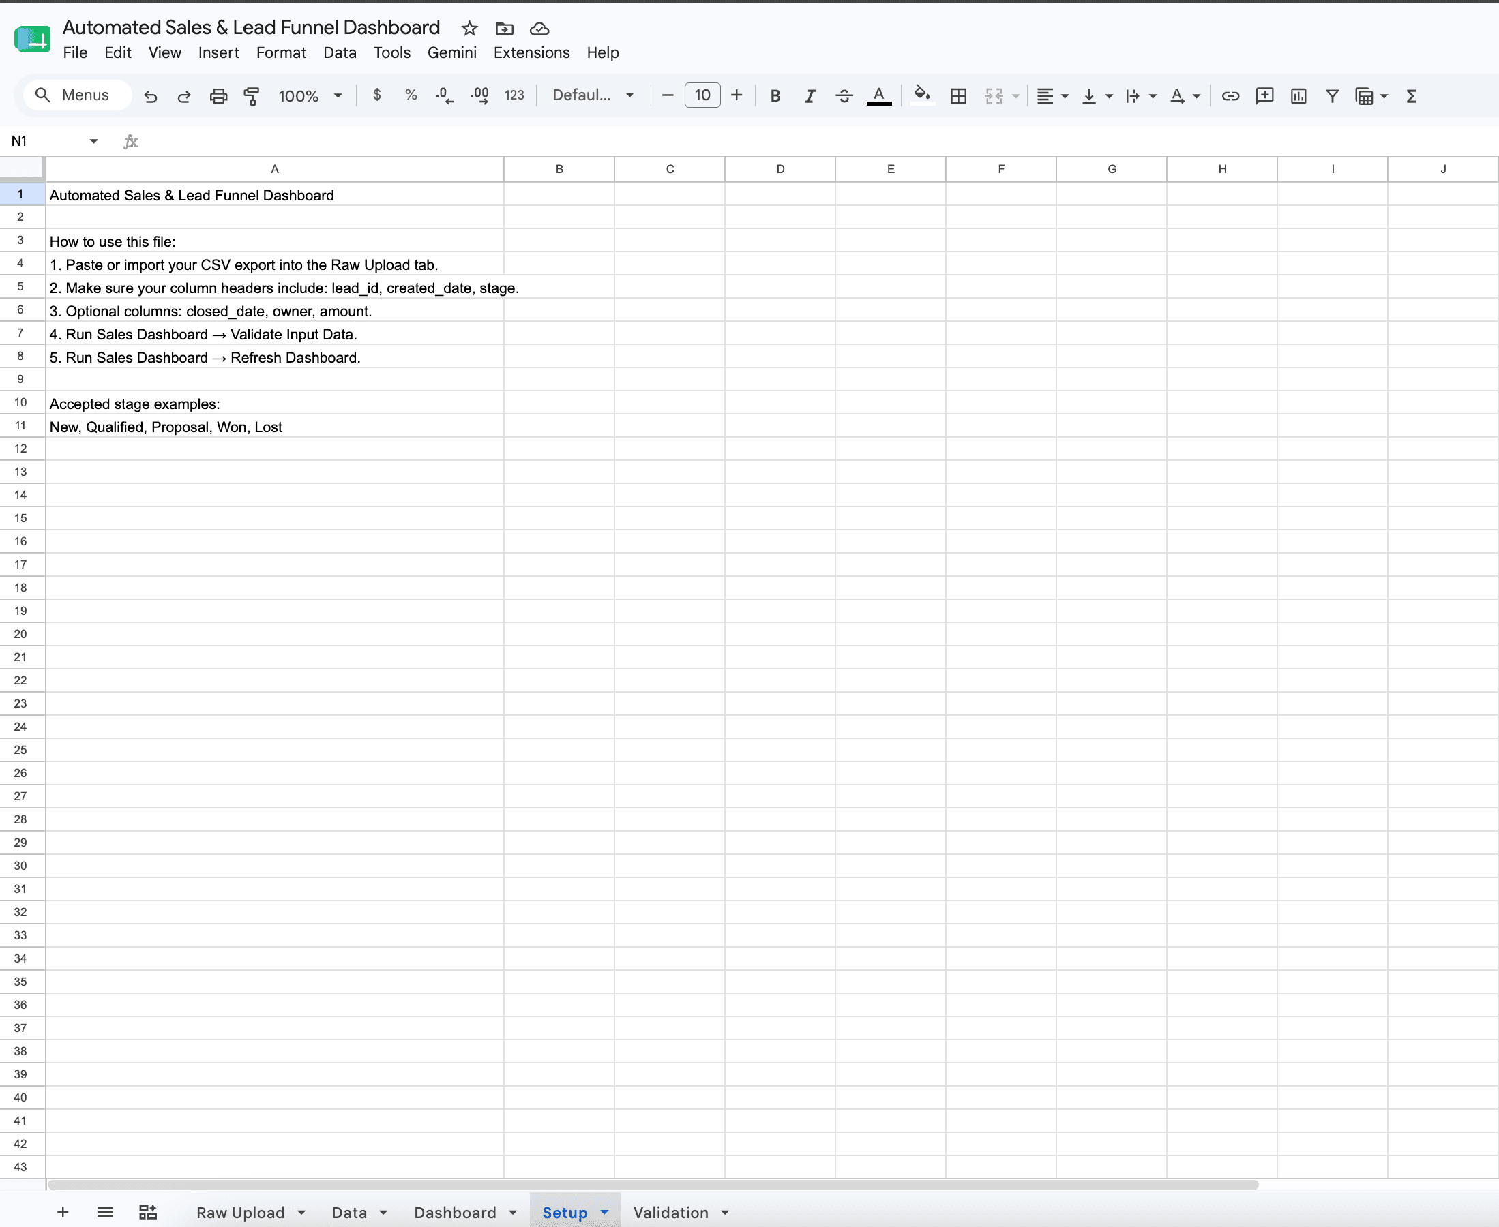Open horizontal align dropdown
The height and width of the screenshot is (1227, 1499).
[1052, 96]
